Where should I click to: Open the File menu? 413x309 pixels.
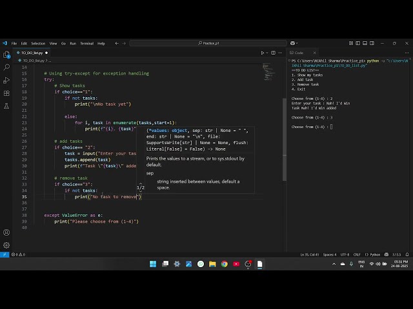coord(14,43)
